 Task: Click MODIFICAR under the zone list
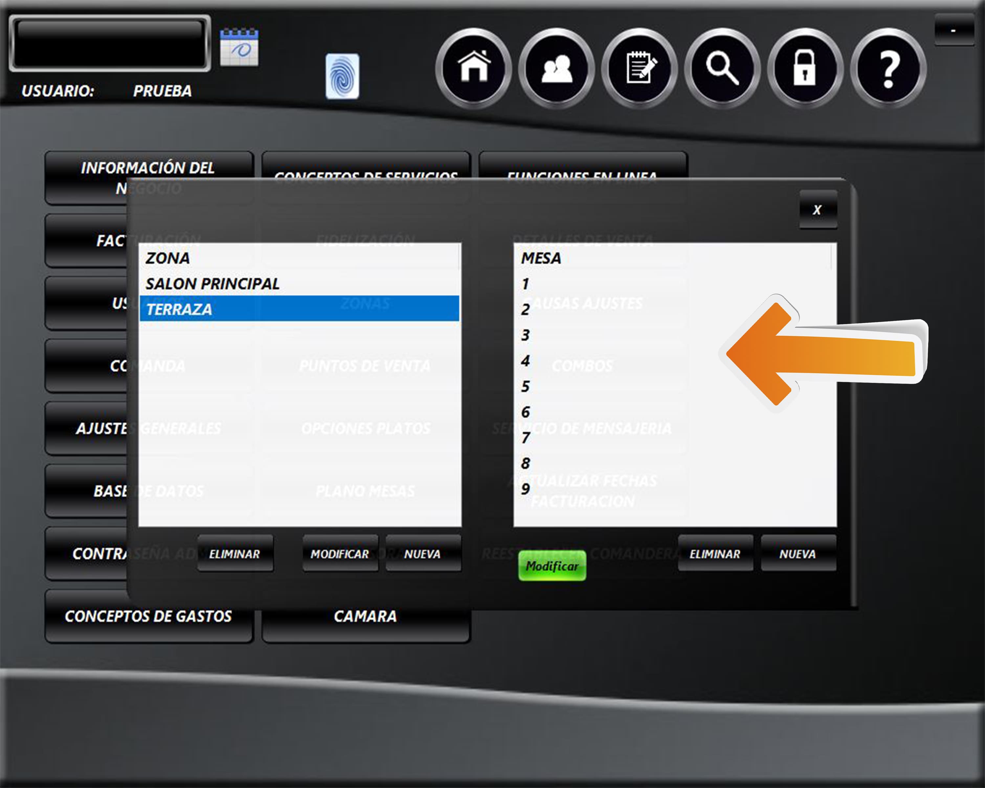tap(340, 554)
